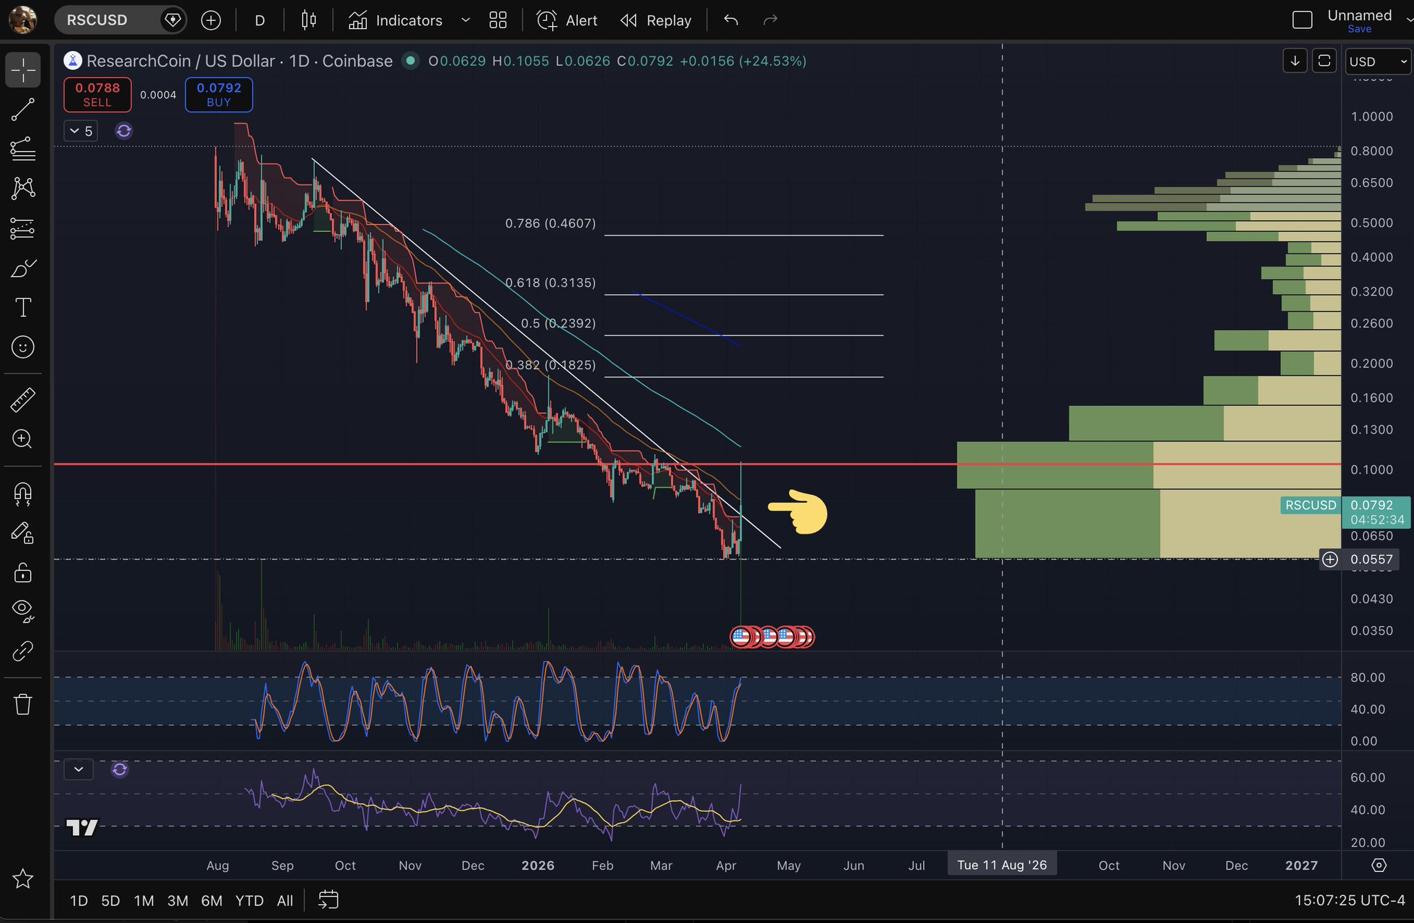Open the emoji icons tool
1414x923 pixels.
coord(23,347)
